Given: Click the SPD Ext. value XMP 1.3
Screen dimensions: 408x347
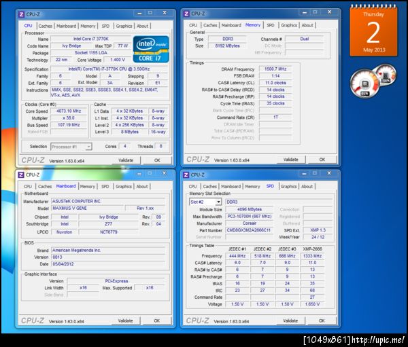Looking at the screenshot, I should [x=318, y=230].
